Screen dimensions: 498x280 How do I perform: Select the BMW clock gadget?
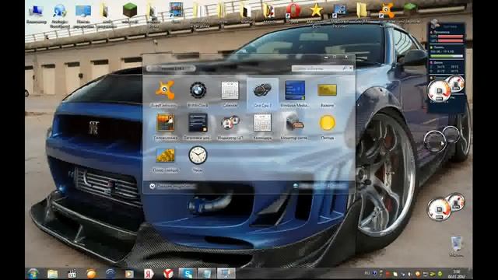[x=198, y=93]
